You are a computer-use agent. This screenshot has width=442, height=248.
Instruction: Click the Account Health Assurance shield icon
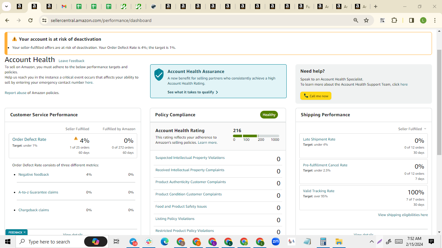pyautogui.click(x=159, y=75)
